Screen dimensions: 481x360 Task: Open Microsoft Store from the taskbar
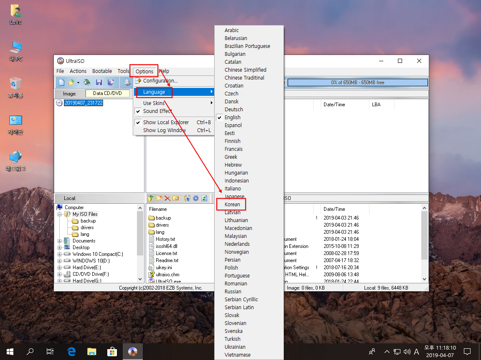click(112, 351)
